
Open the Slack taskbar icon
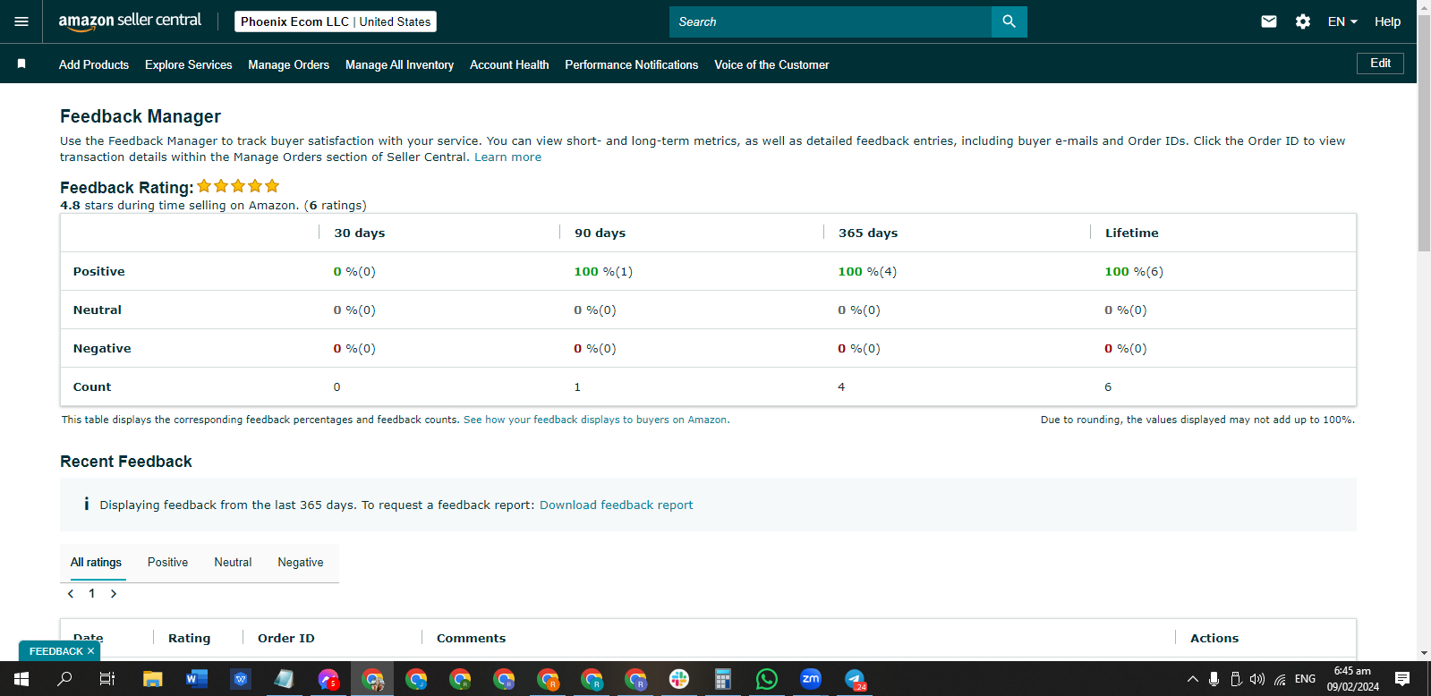[679, 679]
